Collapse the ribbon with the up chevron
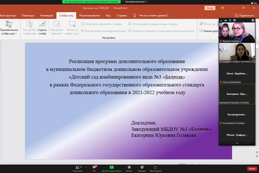This screenshot has height=173, width=259. (x=257, y=38)
